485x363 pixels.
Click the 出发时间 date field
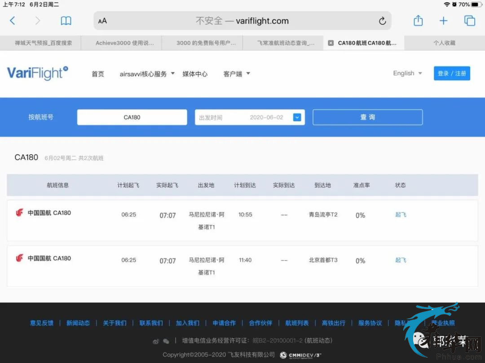(x=250, y=117)
